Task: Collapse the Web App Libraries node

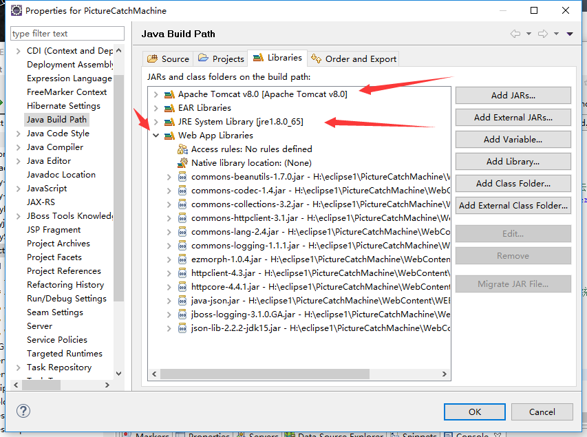Action: coord(156,136)
